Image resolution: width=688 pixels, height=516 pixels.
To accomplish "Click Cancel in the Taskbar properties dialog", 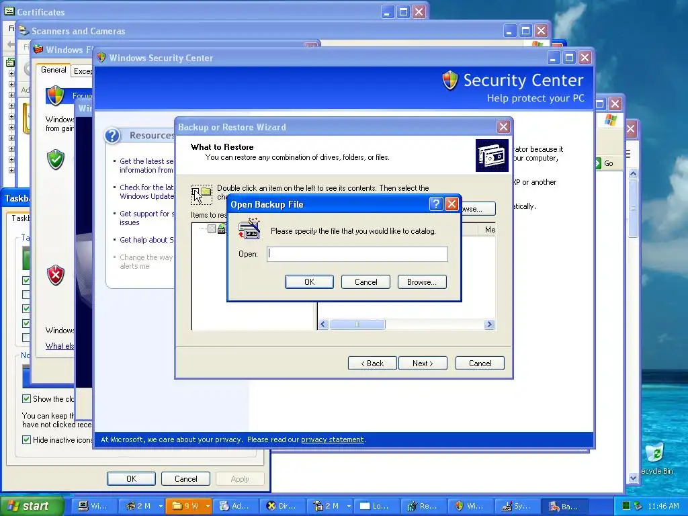I will pos(185,478).
